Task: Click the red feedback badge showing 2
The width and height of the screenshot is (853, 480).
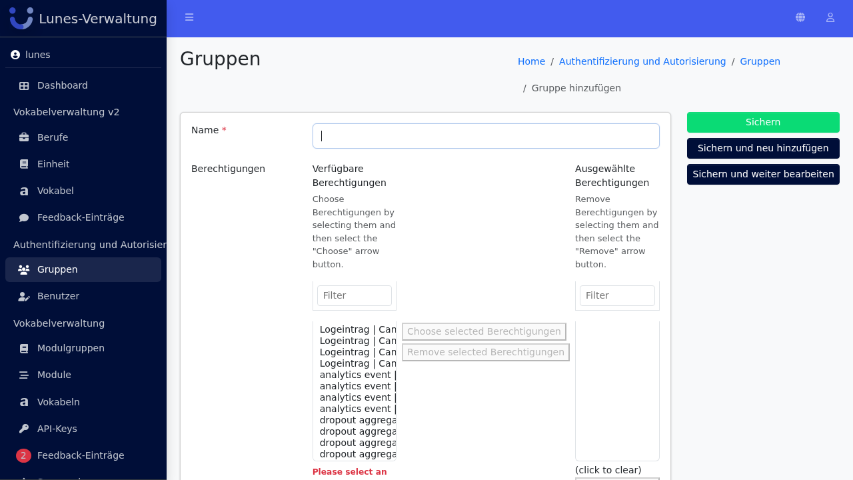Action: click(24, 455)
